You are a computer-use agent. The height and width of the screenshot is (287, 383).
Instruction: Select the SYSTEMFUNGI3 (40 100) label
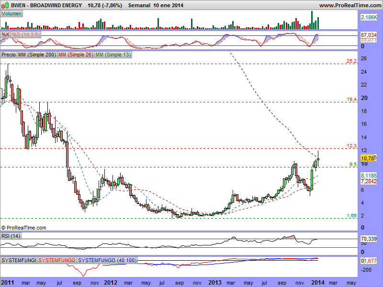(107, 260)
